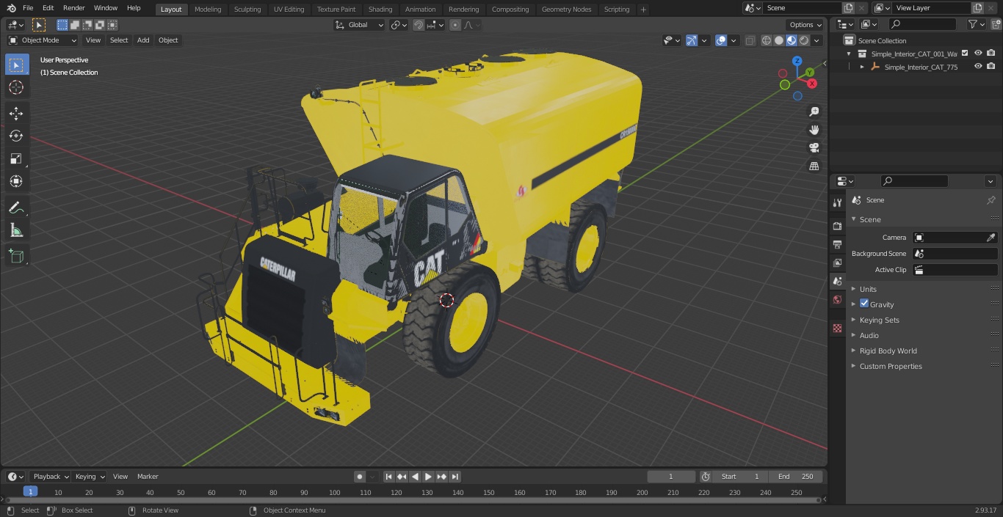
Task: Open the Options dropdown
Action: (x=805, y=25)
